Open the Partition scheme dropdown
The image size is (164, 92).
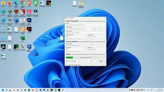tap(75, 37)
